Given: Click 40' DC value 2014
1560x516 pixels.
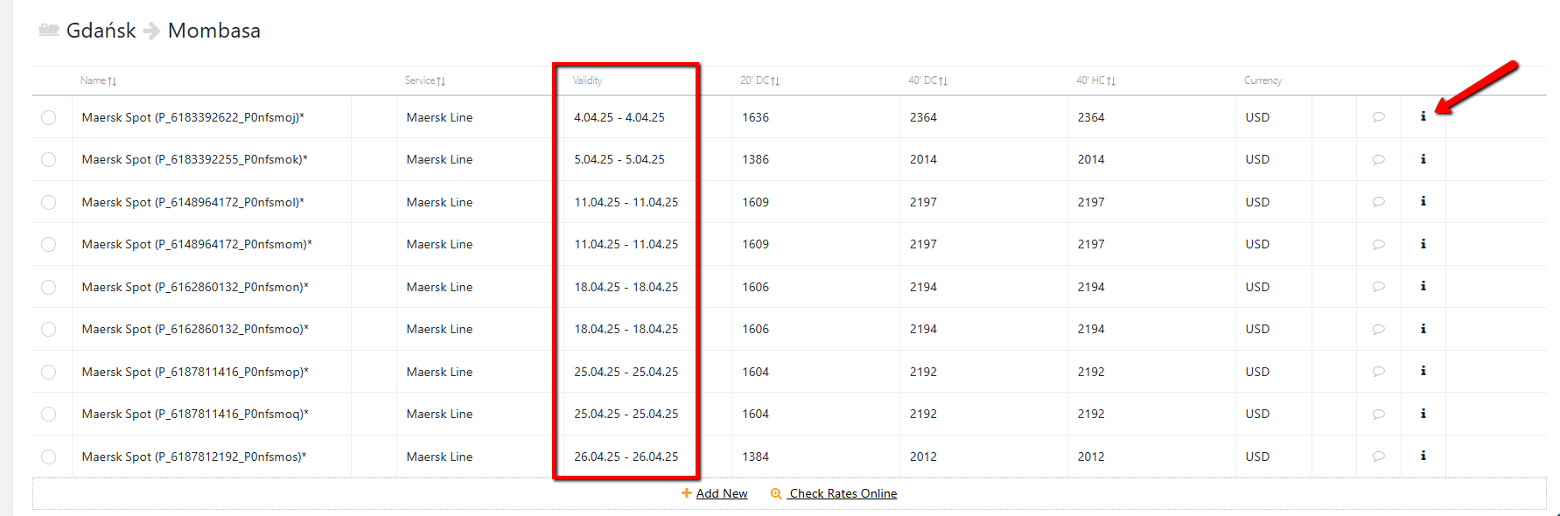Looking at the screenshot, I should point(923,159).
